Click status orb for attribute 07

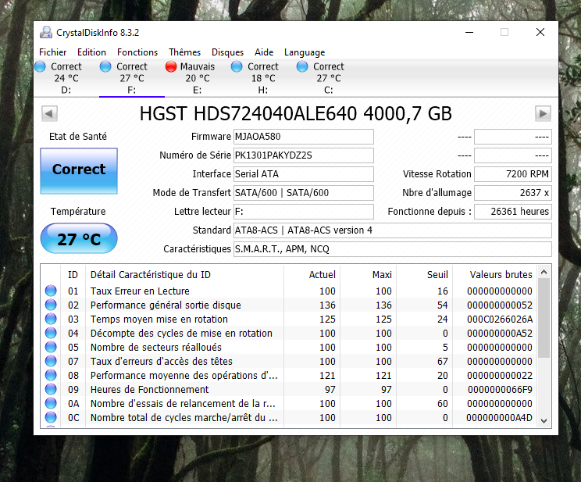51,361
